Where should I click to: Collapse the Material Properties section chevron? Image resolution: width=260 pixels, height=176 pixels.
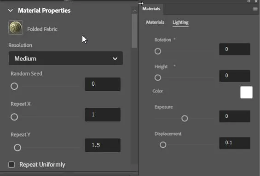(x=11, y=11)
